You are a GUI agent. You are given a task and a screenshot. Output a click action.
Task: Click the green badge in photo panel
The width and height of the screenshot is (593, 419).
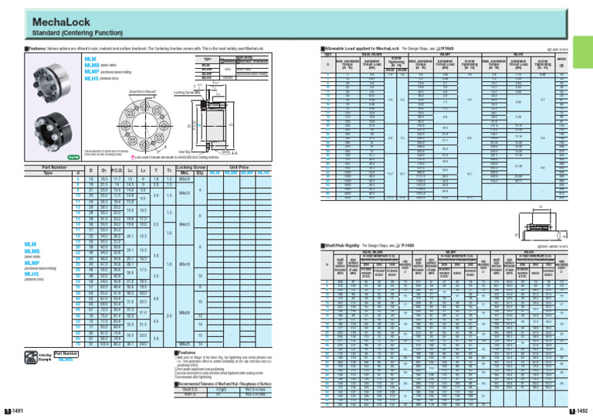pos(73,157)
